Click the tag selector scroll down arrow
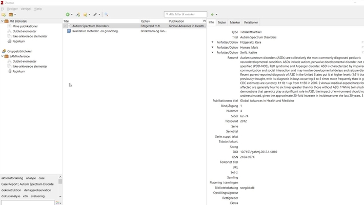 [x=60, y=196]
